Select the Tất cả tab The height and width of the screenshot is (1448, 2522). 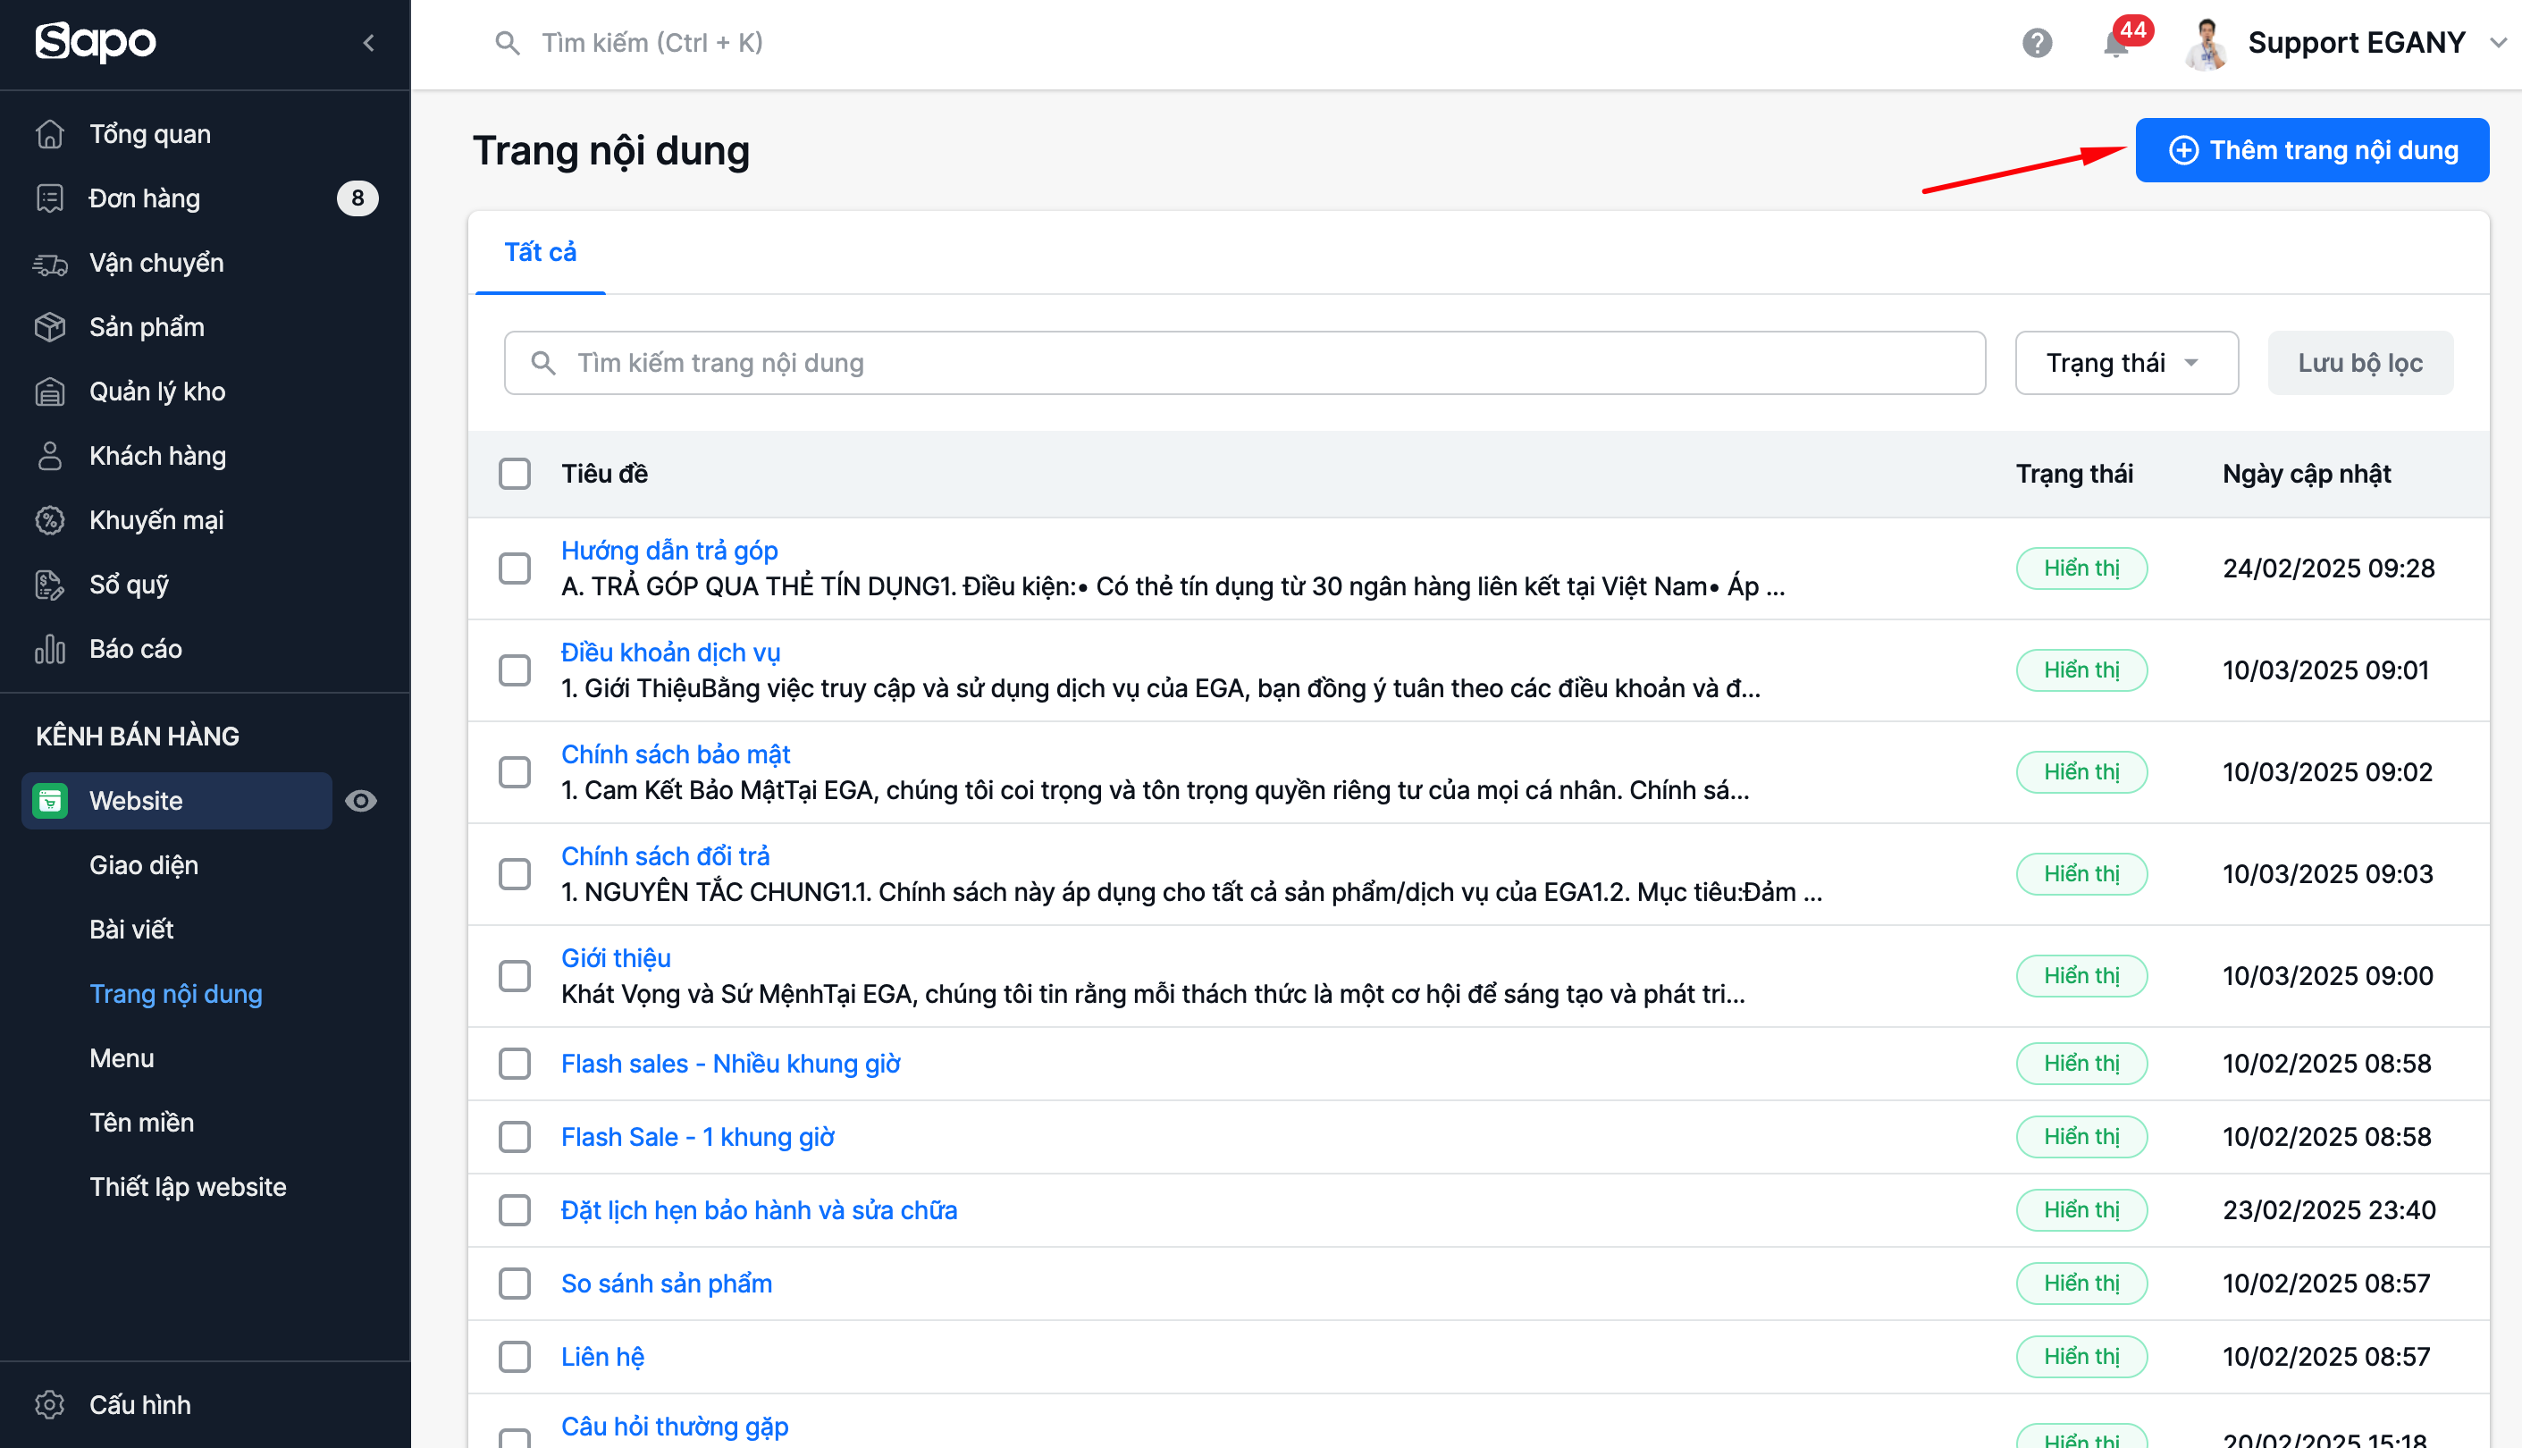click(x=540, y=253)
